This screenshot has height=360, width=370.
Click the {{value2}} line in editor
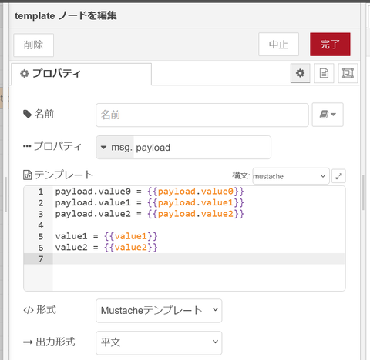click(106, 248)
